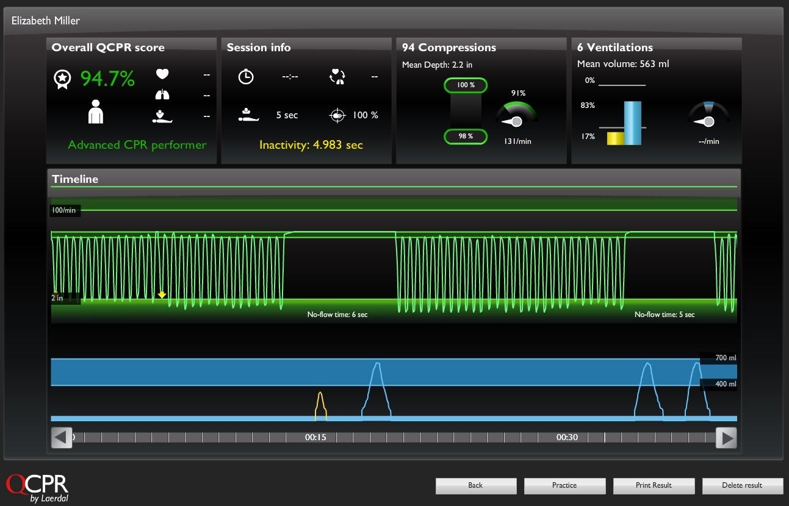Click Delete result button
This screenshot has height=506, width=789.
tap(742, 485)
